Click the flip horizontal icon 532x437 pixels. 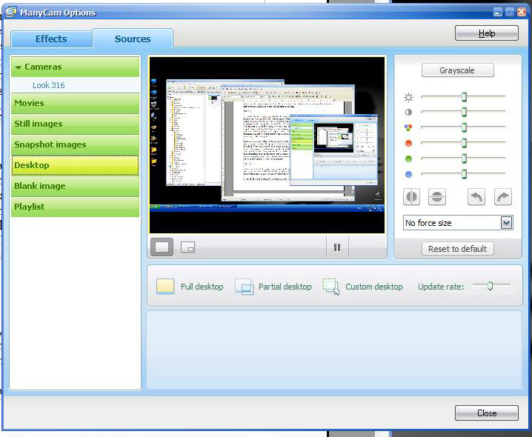point(413,197)
